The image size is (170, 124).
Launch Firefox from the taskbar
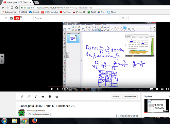[x=34, y=121]
